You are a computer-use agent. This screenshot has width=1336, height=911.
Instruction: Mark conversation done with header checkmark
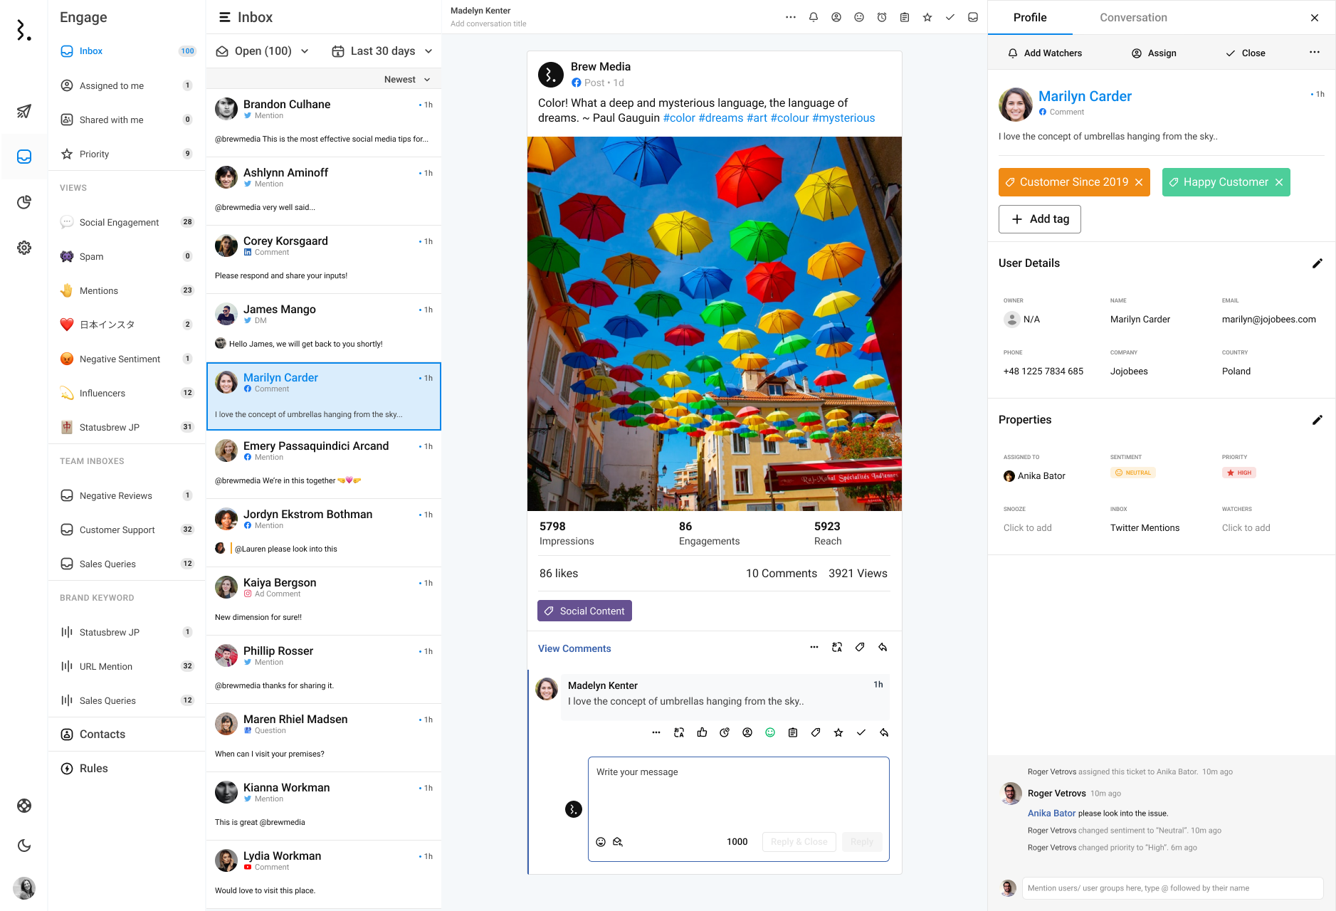click(950, 17)
